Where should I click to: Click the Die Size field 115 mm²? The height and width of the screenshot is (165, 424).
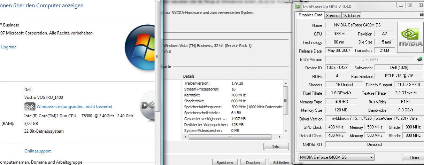384,42
